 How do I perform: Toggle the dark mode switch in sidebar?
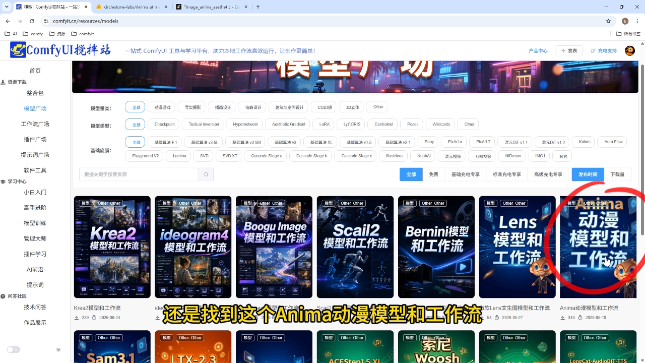[x=13, y=349]
